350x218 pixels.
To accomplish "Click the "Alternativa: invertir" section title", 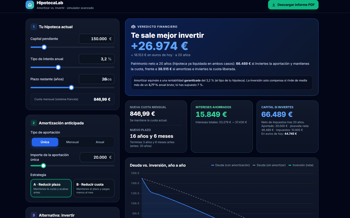I will (x=57, y=215).
